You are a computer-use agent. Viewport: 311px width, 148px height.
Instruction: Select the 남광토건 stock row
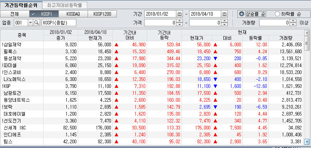152,93
